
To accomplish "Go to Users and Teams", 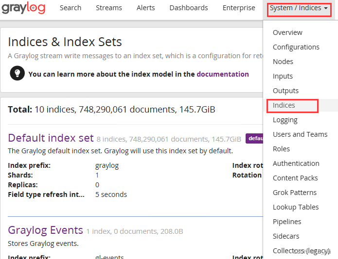I will [300, 134].
